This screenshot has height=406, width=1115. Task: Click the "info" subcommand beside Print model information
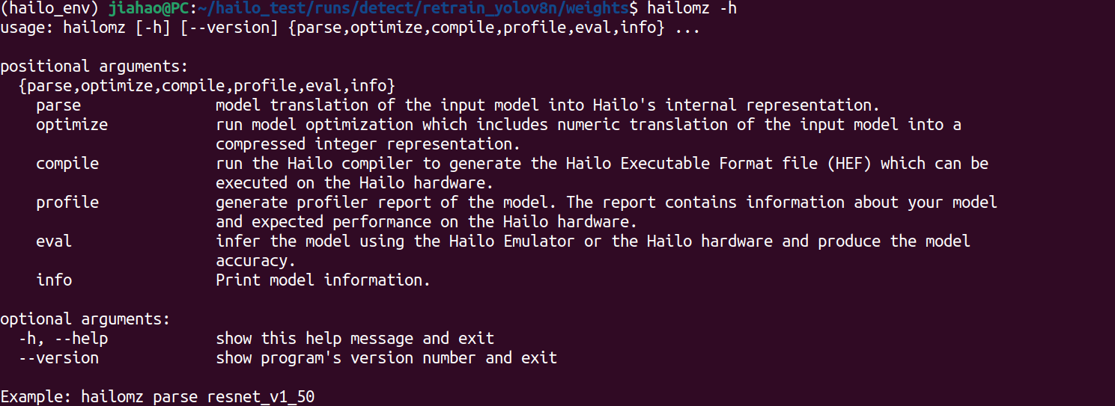54,280
